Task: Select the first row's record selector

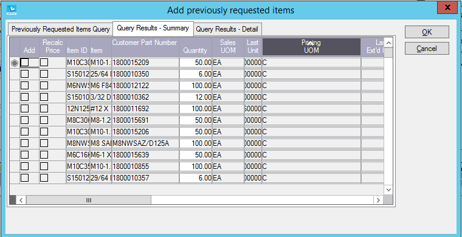Action: point(15,63)
